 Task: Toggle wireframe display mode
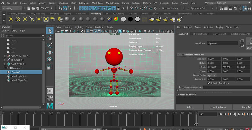(x=116, y=31)
